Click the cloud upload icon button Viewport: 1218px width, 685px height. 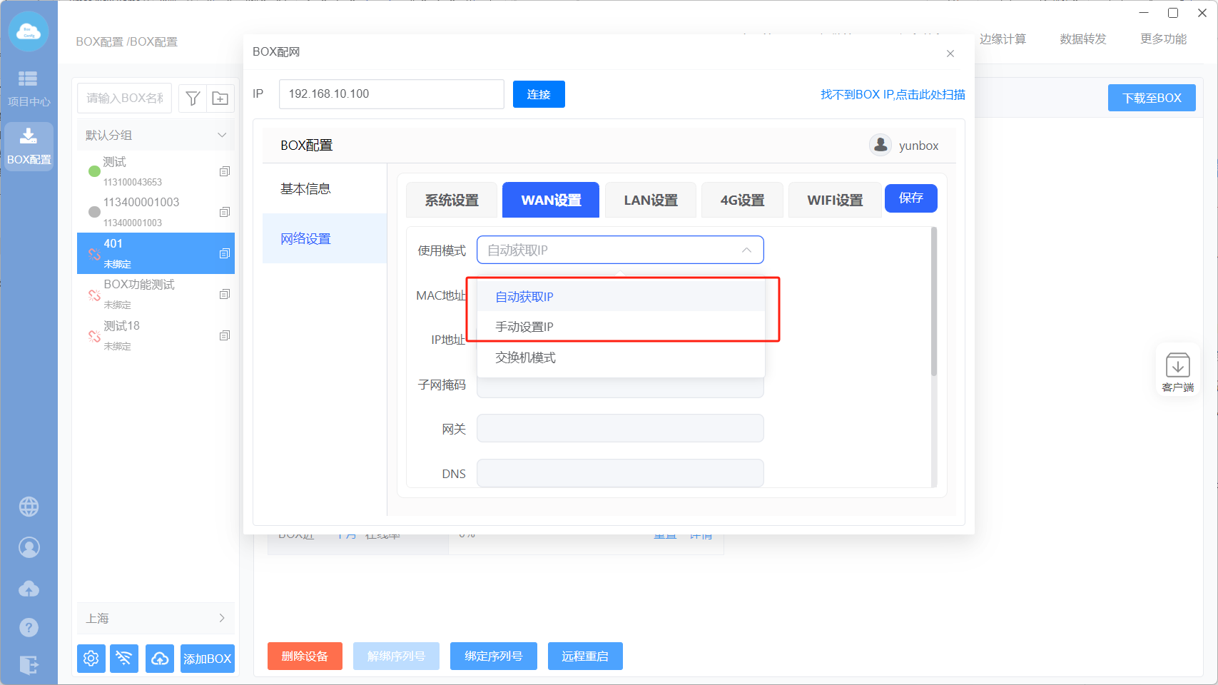coord(160,658)
